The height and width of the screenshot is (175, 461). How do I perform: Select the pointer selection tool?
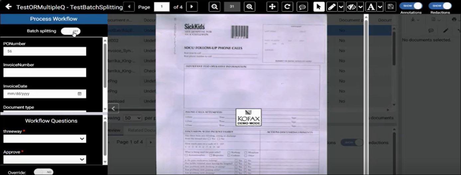(319, 7)
